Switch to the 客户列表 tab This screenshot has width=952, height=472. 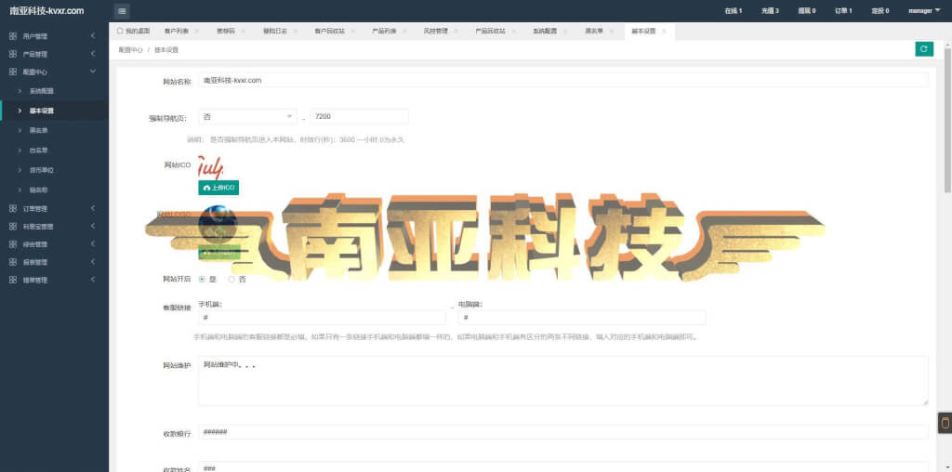[x=176, y=31]
